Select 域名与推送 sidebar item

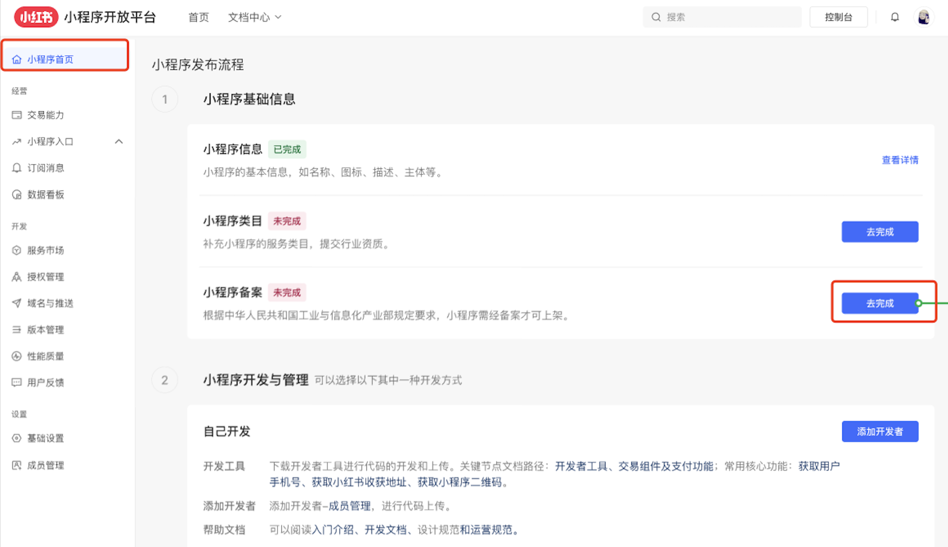click(50, 303)
